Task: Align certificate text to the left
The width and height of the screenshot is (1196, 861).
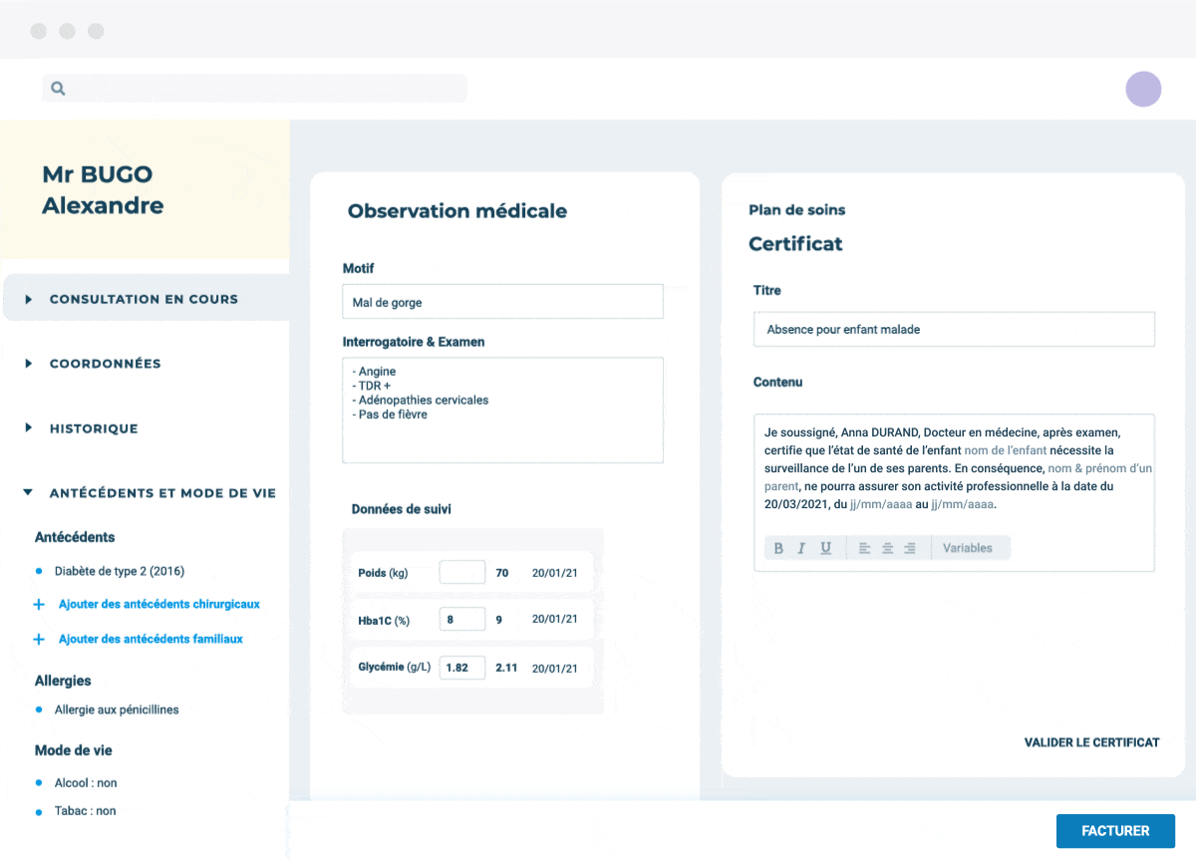Action: 864,548
